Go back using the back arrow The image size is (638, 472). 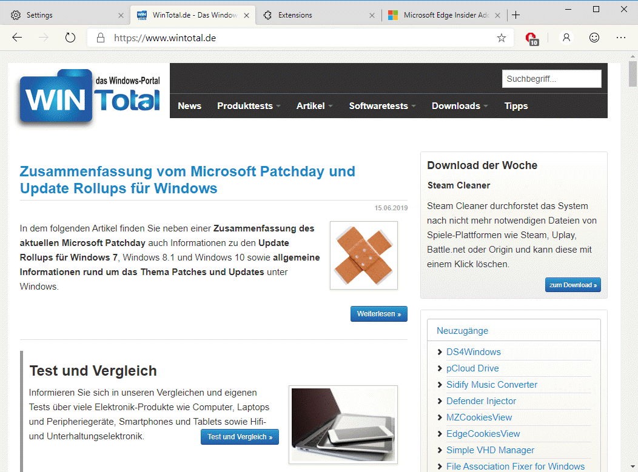pos(17,38)
